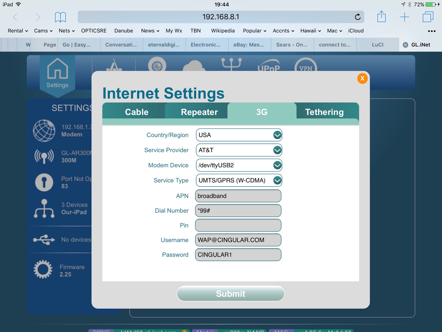
Task: Click the wireless antenna icon in sidebar
Action: click(44, 156)
